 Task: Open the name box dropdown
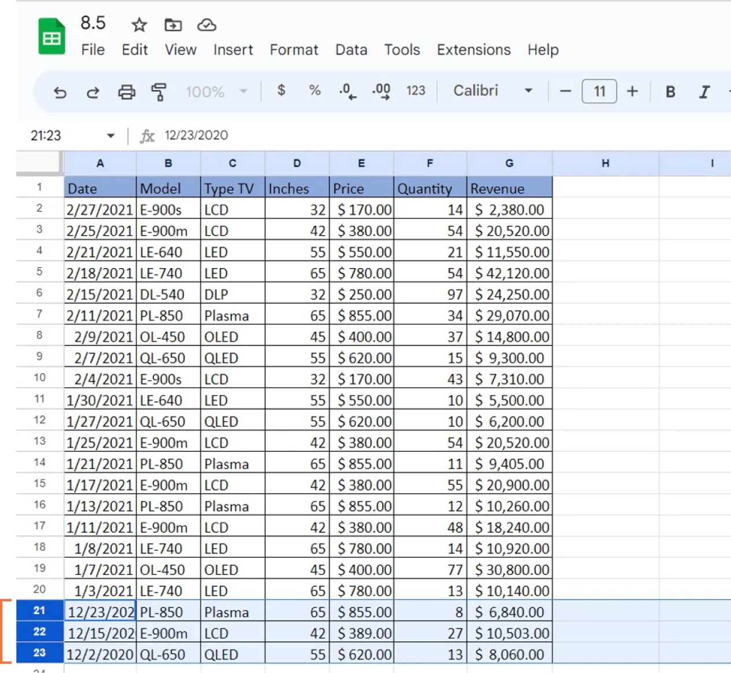click(x=110, y=135)
